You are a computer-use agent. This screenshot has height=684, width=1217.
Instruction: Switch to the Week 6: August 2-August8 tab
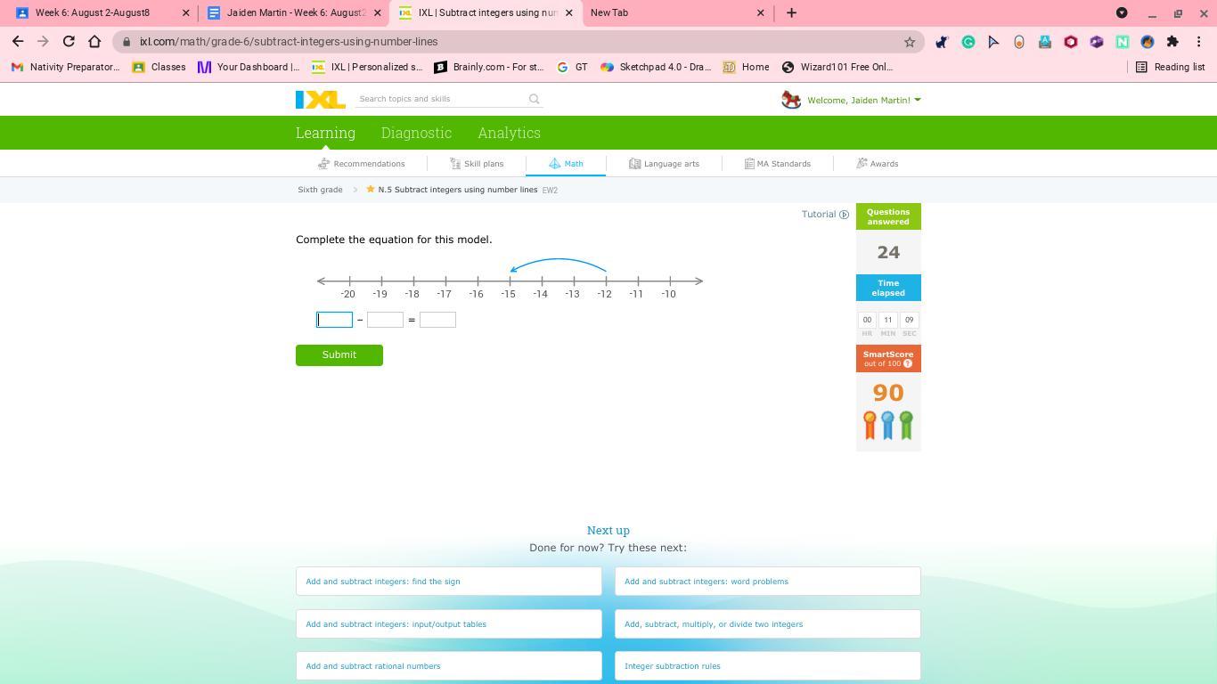click(x=93, y=12)
